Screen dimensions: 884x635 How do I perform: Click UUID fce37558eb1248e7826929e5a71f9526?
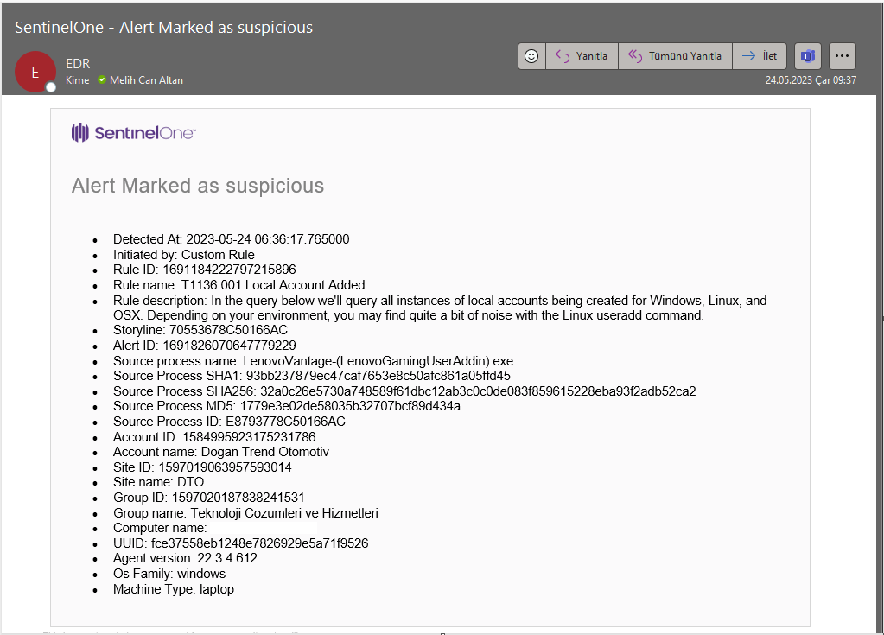pyautogui.click(x=241, y=543)
